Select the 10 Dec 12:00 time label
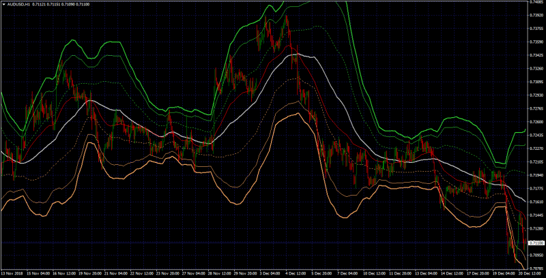The image size is (546, 278). point(373,273)
